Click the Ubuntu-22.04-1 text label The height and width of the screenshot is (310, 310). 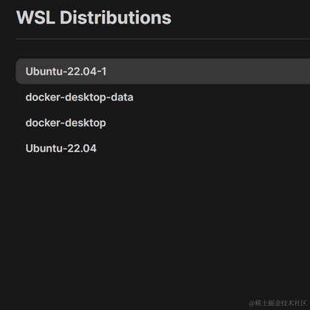tap(66, 71)
